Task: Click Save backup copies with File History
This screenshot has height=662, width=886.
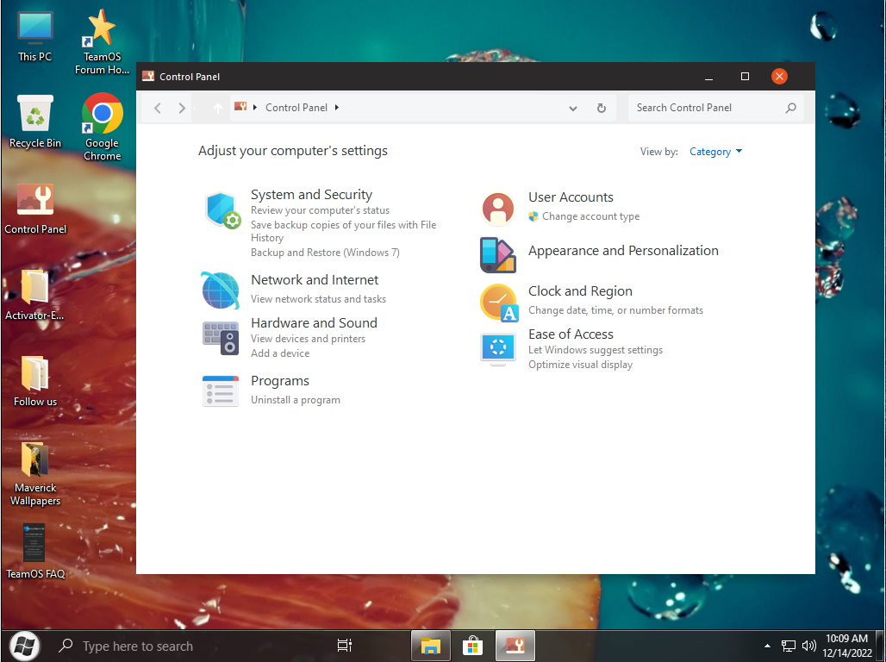Action: click(344, 231)
